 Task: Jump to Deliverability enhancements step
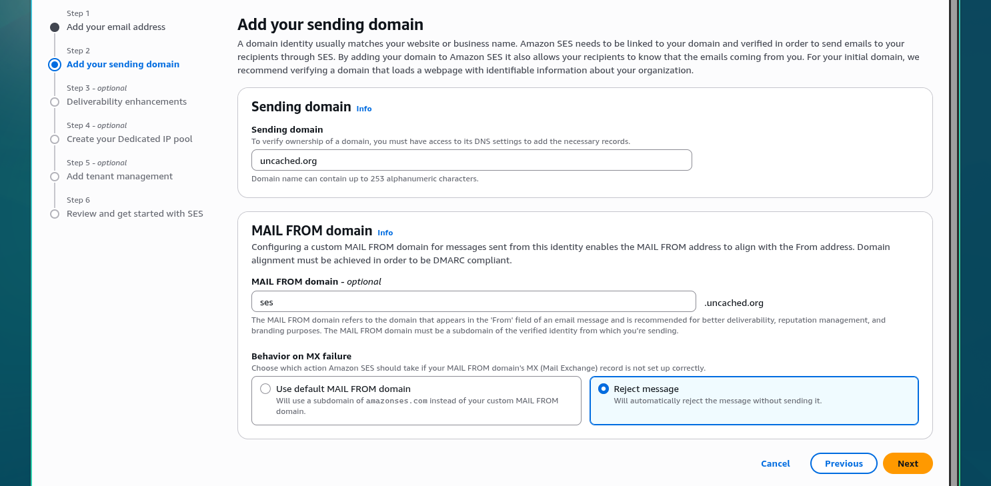(127, 102)
